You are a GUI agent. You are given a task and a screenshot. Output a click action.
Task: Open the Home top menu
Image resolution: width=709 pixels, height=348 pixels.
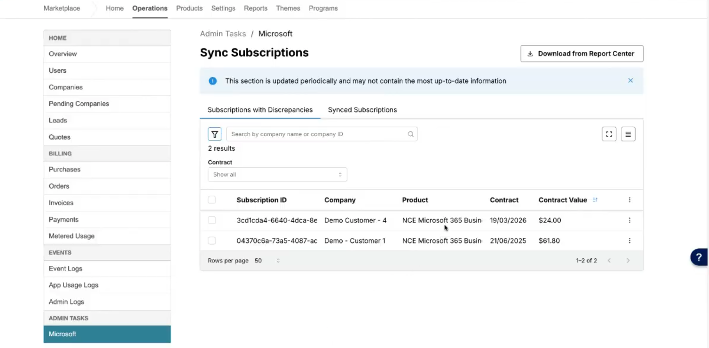(x=114, y=8)
